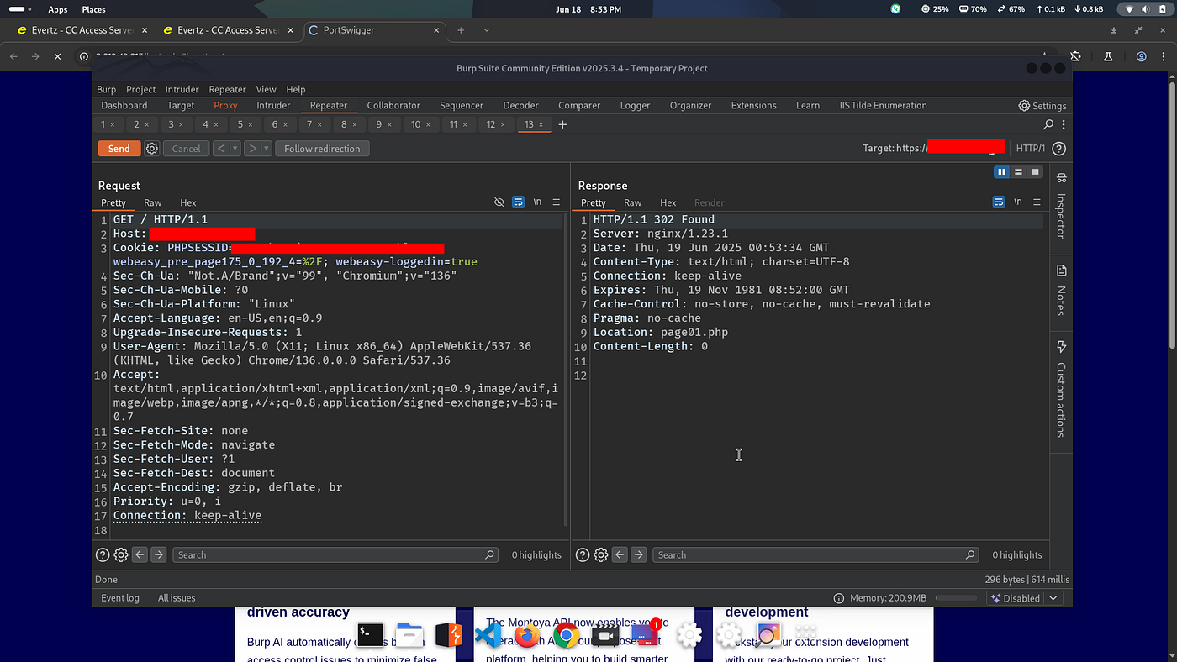Open Burp Settings with gear icon
Image resolution: width=1177 pixels, height=662 pixels.
pos(1042,106)
